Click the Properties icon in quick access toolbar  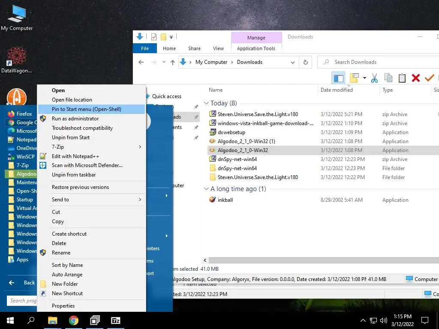(x=154, y=37)
